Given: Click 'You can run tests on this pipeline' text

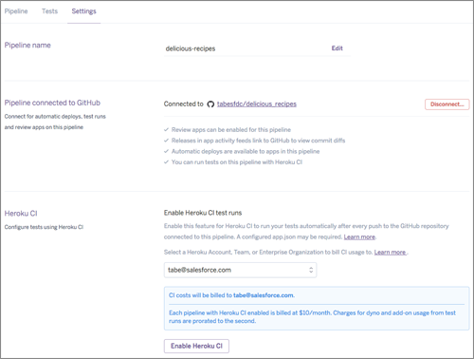Looking at the screenshot, I should [x=237, y=162].
